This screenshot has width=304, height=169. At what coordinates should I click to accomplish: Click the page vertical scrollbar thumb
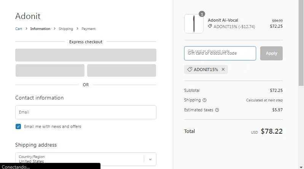[301, 43]
